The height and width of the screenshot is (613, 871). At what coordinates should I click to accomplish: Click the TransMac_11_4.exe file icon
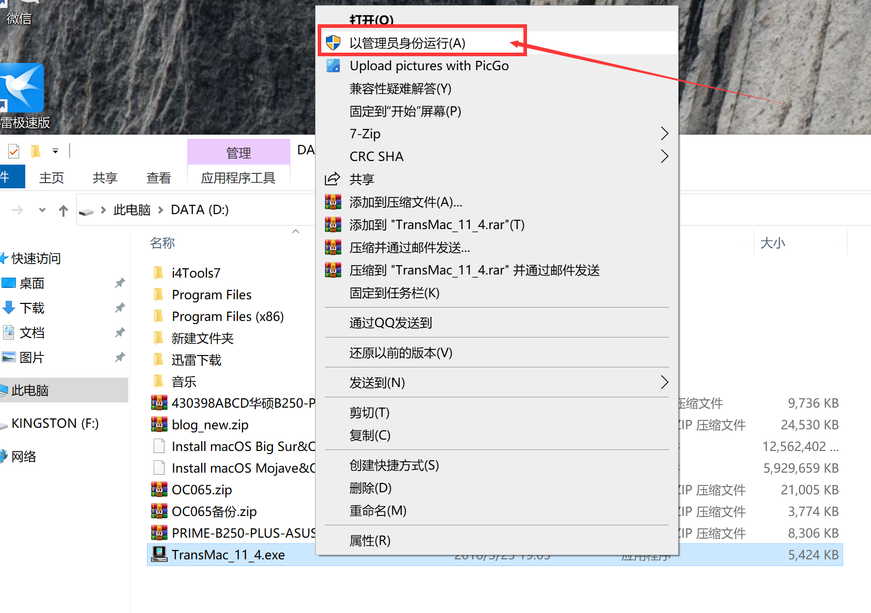coord(159,554)
